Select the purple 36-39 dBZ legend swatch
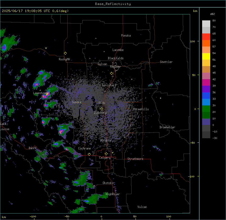The image size is (226, 220). point(206,89)
